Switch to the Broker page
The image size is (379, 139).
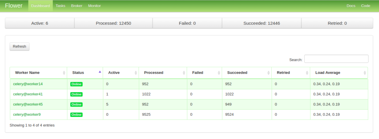click(x=77, y=6)
